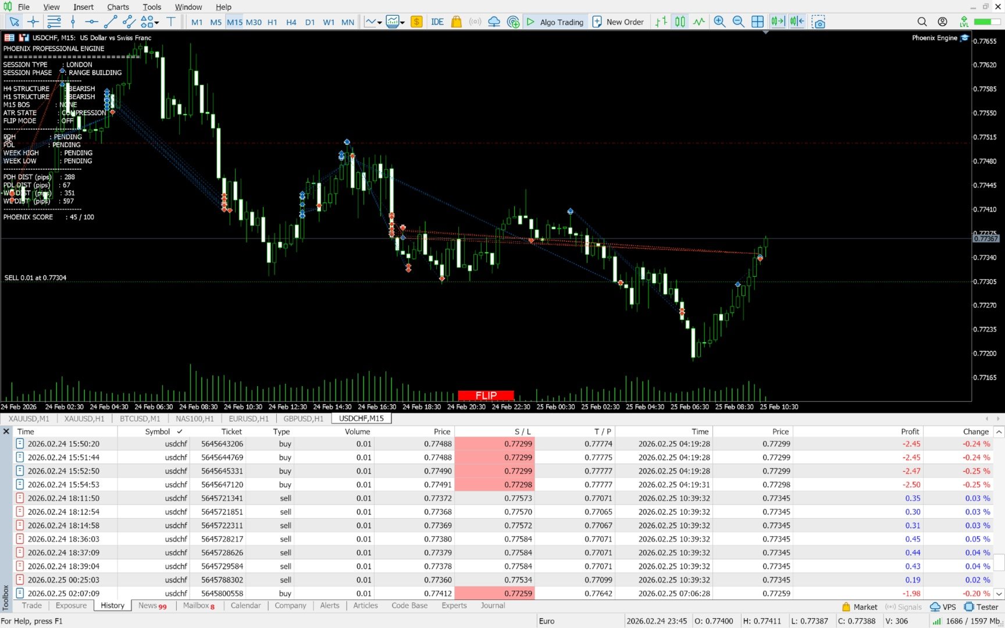The image size is (1005, 628).
Task: Zoom in on the chart
Action: pyautogui.click(x=719, y=22)
